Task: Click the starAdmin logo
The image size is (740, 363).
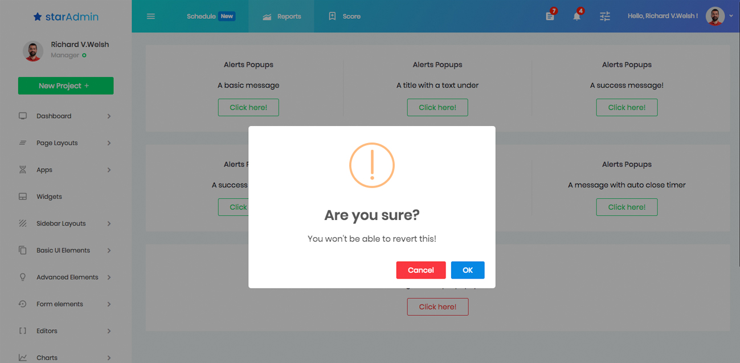Action: coord(66,17)
